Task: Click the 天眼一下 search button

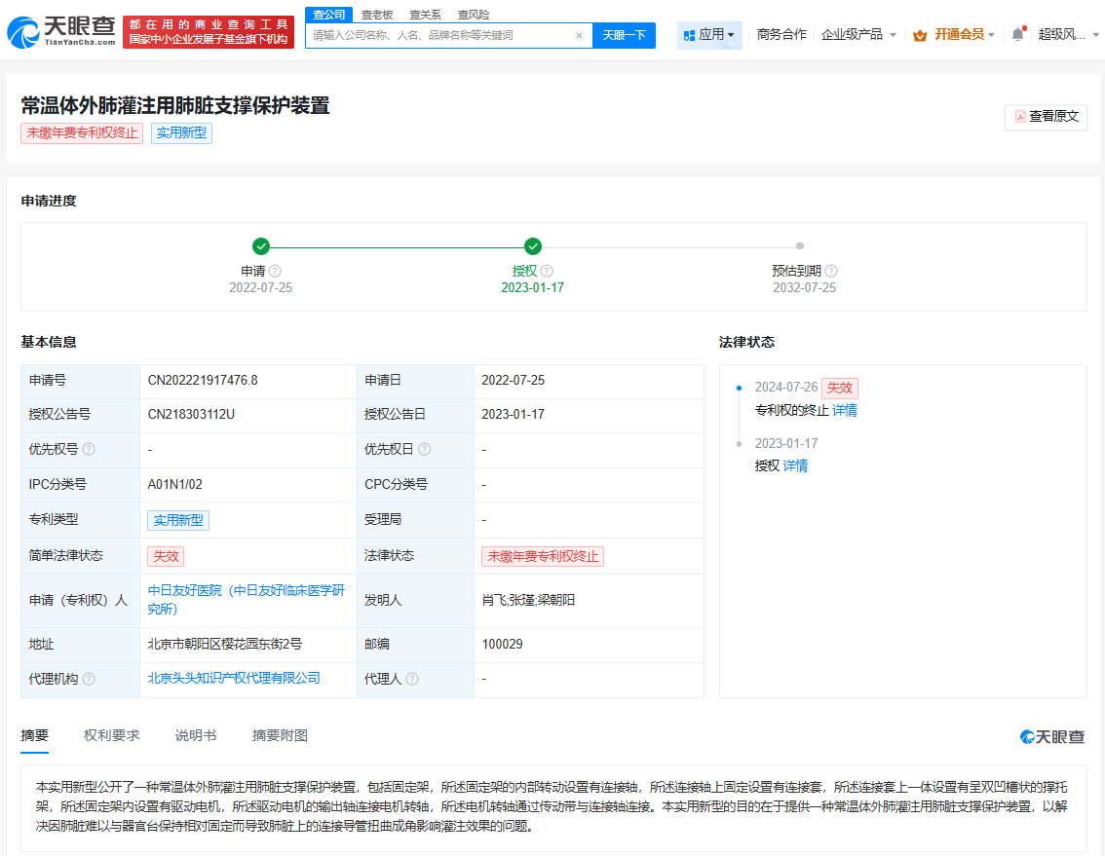Action: coord(624,34)
